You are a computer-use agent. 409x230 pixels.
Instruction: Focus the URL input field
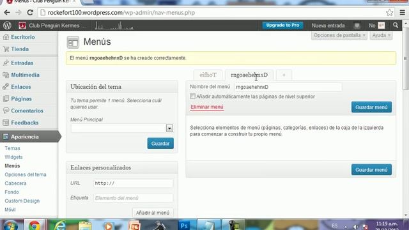(133, 183)
